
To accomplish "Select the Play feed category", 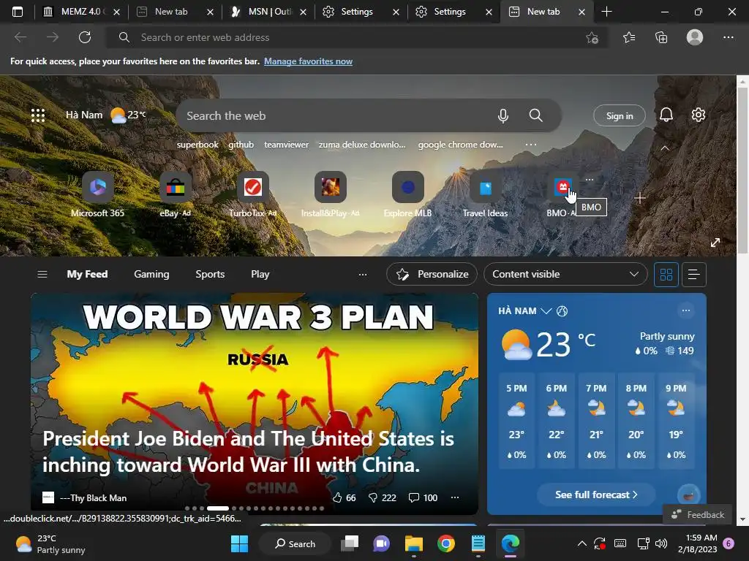I will [260, 275].
